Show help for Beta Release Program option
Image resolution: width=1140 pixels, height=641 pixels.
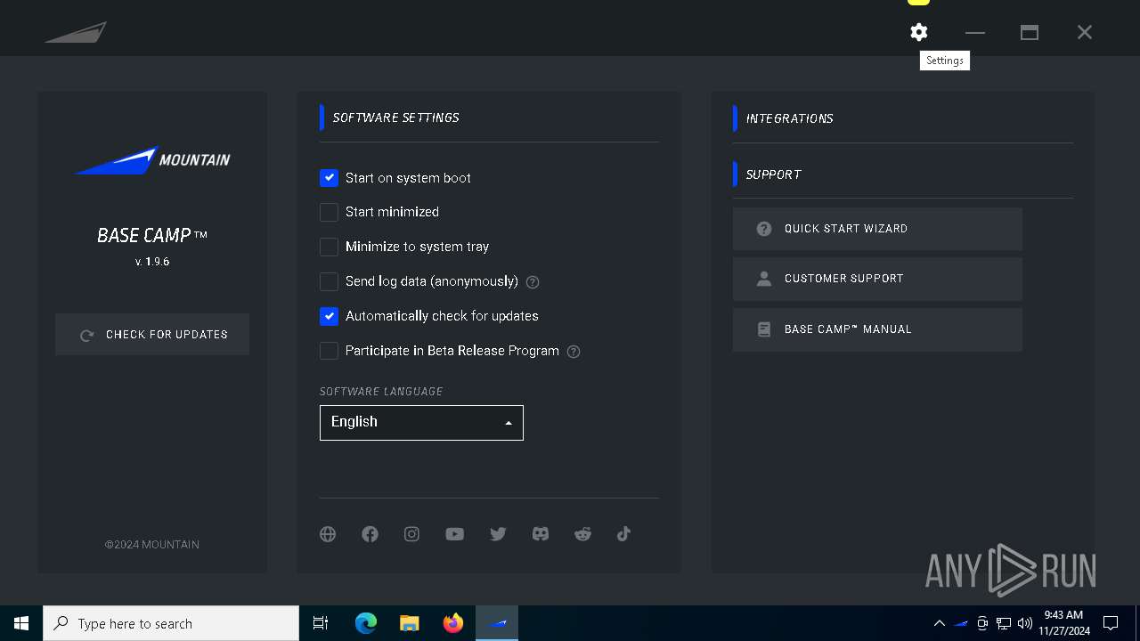tap(574, 352)
